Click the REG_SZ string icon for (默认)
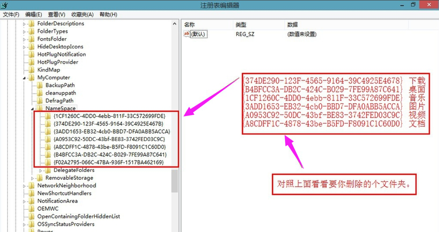439x232 pixels. tap(187, 34)
